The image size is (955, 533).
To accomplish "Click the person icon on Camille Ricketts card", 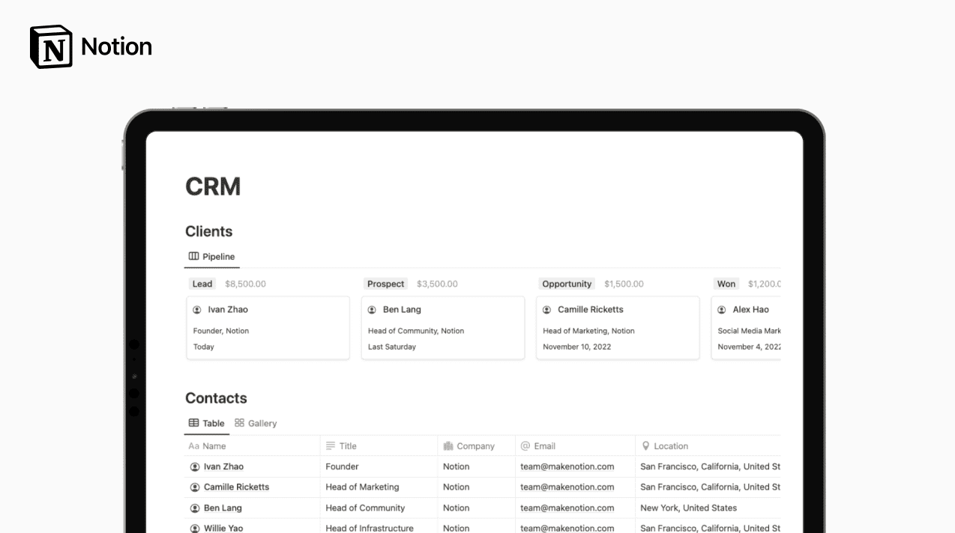I will point(546,310).
